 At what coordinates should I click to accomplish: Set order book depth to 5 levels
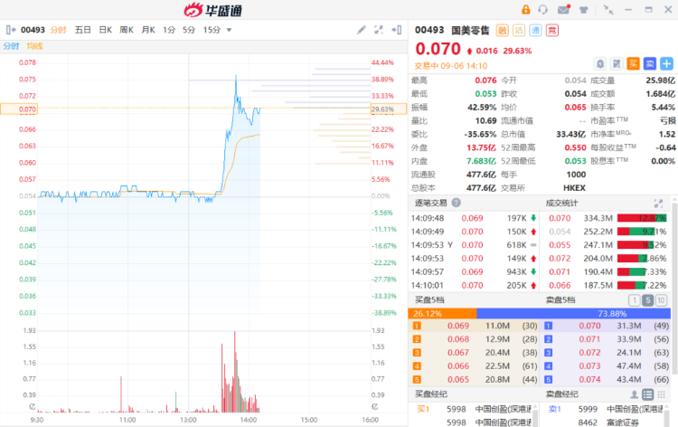click(x=647, y=299)
